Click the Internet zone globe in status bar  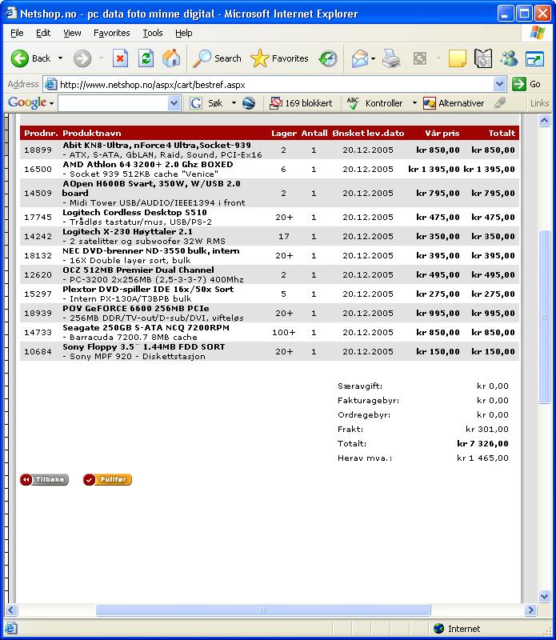click(439, 629)
